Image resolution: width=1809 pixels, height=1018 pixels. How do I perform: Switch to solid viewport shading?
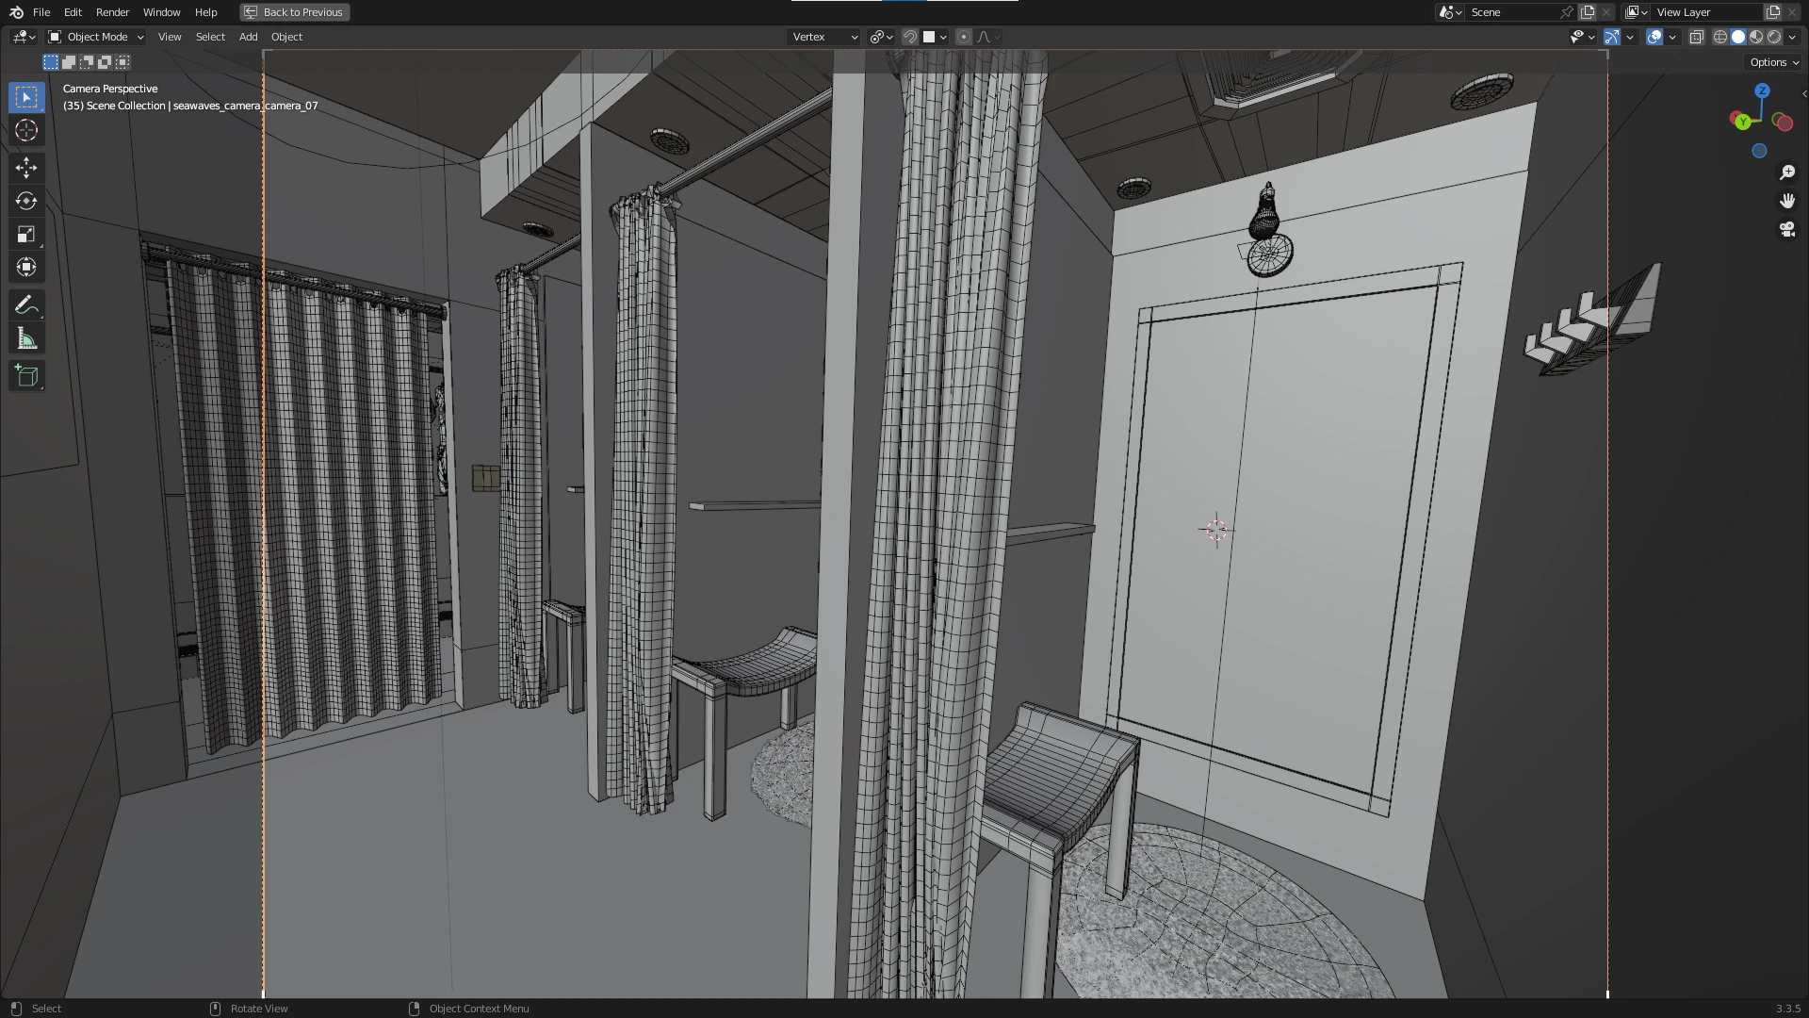tap(1738, 37)
